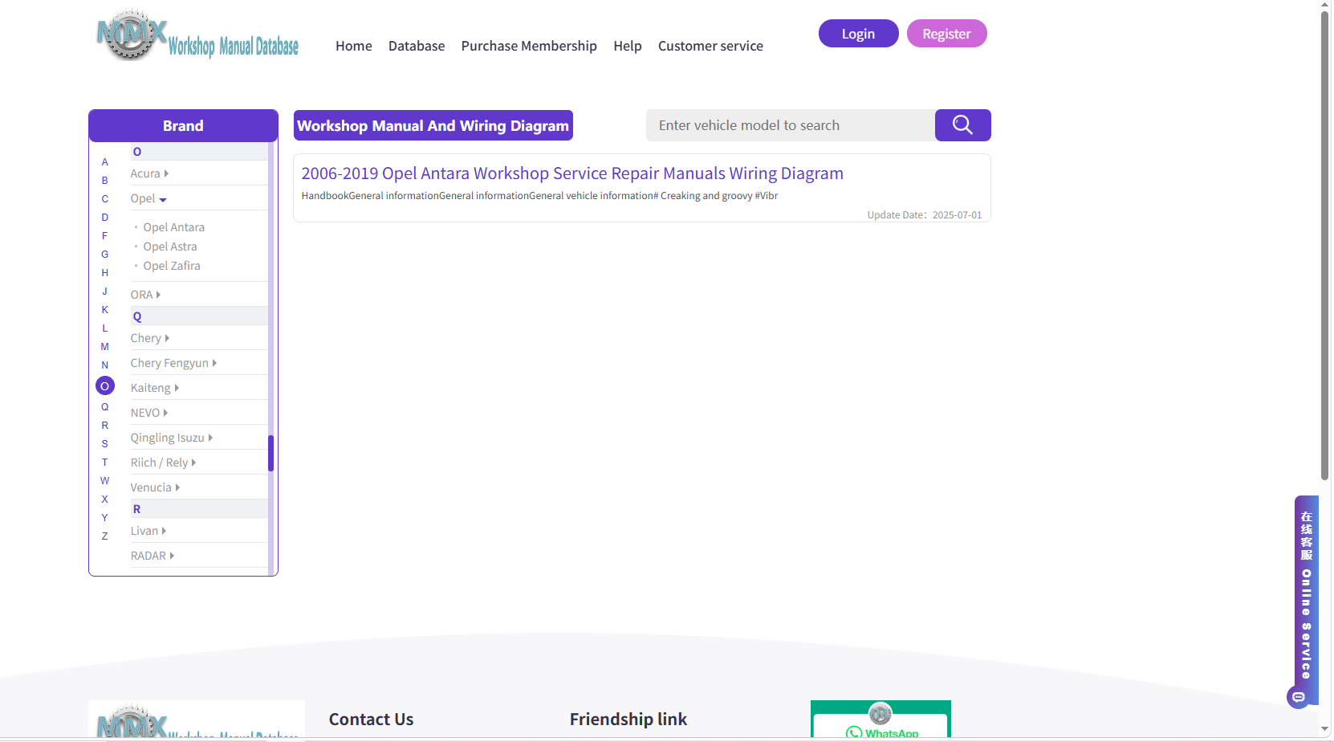Open the Database menu item
1334x742 pixels.
click(x=417, y=46)
